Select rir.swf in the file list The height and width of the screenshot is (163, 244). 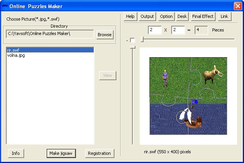click(x=50, y=50)
